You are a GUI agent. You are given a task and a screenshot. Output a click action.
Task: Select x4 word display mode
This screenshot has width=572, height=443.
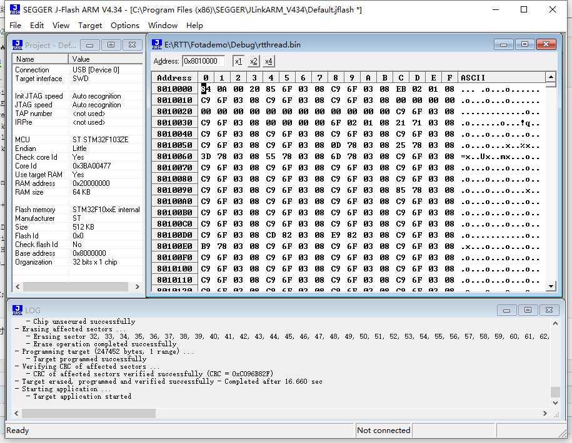click(269, 61)
